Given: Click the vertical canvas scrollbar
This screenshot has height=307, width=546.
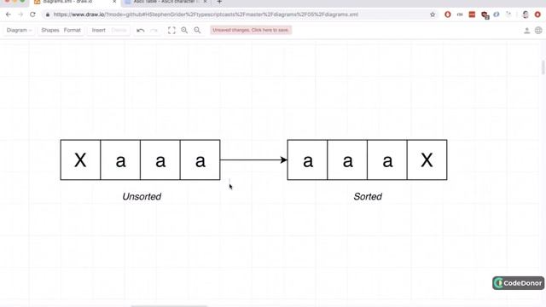Looking at the screenshot, I should click(x=543, y=67).
